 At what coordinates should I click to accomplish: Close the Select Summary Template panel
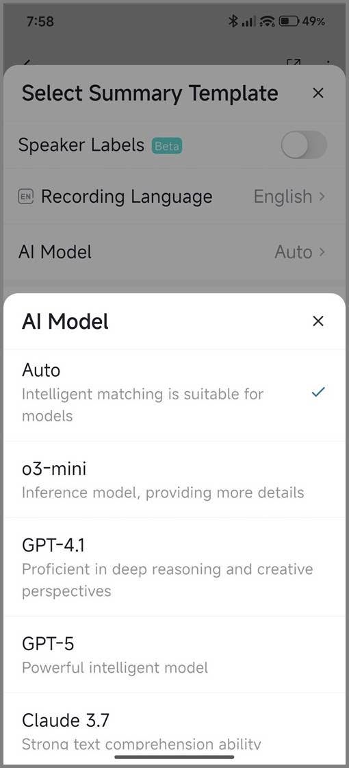click(318, 92)
